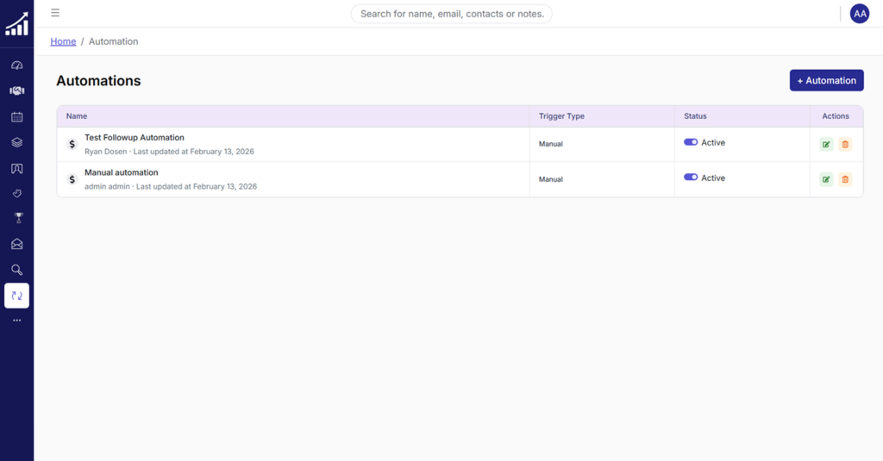Viewport: 883px width, 461px height.
Task: Open the handshake deals icon in sidebar
Action: [16, 90]
